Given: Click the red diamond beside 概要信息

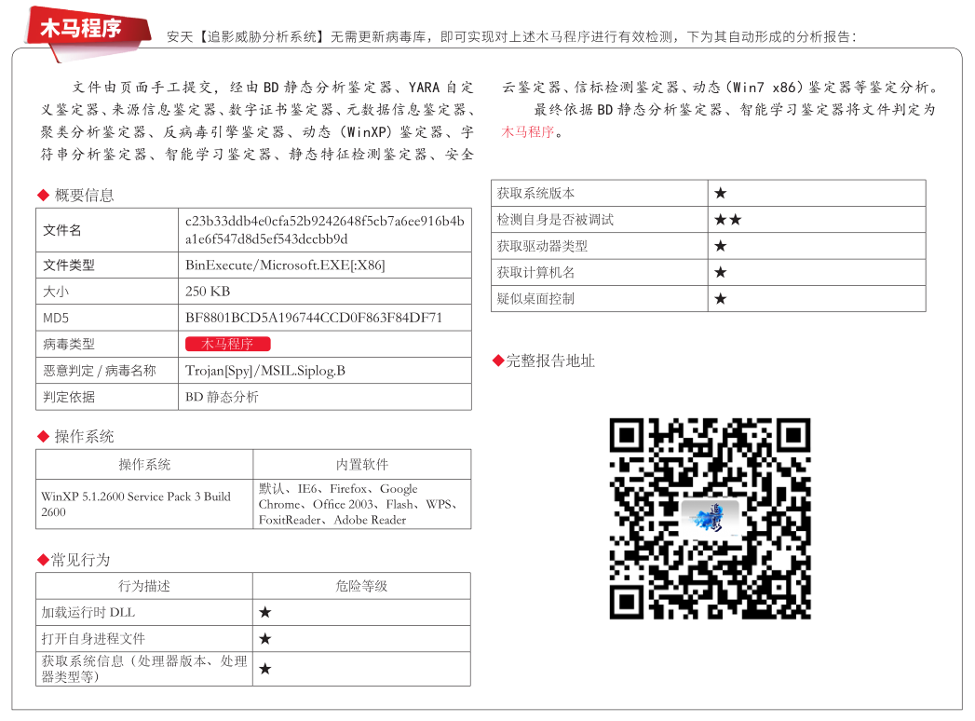Looking at the screenshot, I should coord(43,196).
